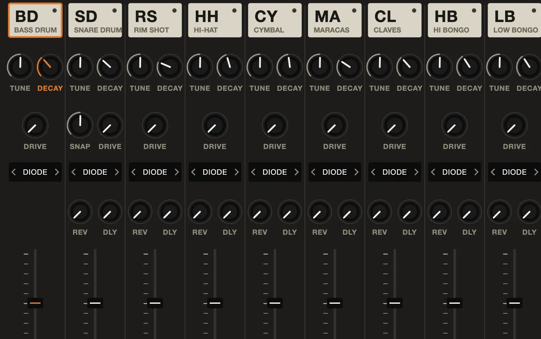Click the Claves DECAY knob
The width and height of the screenshot is (541, 339).
point(409,67)
